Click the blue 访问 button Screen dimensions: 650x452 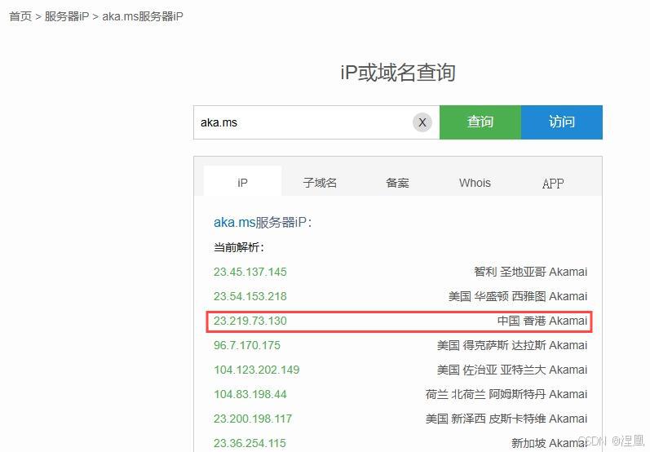[x=562, y=122]
